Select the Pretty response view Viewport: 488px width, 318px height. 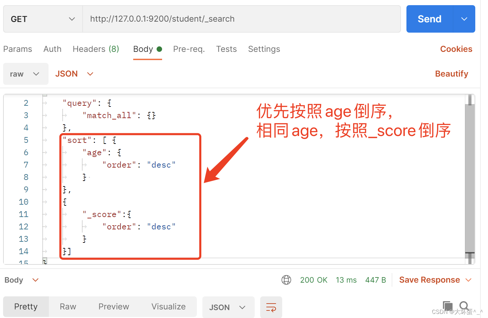26,307
